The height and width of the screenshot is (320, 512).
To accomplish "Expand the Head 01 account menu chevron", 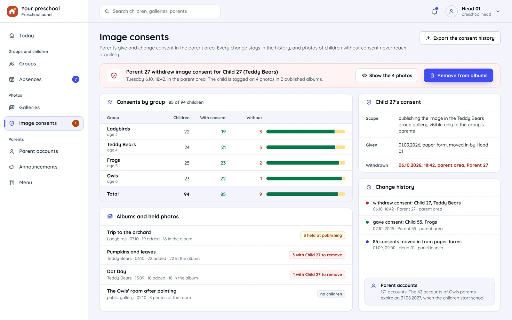I will (x=498, y=11).
